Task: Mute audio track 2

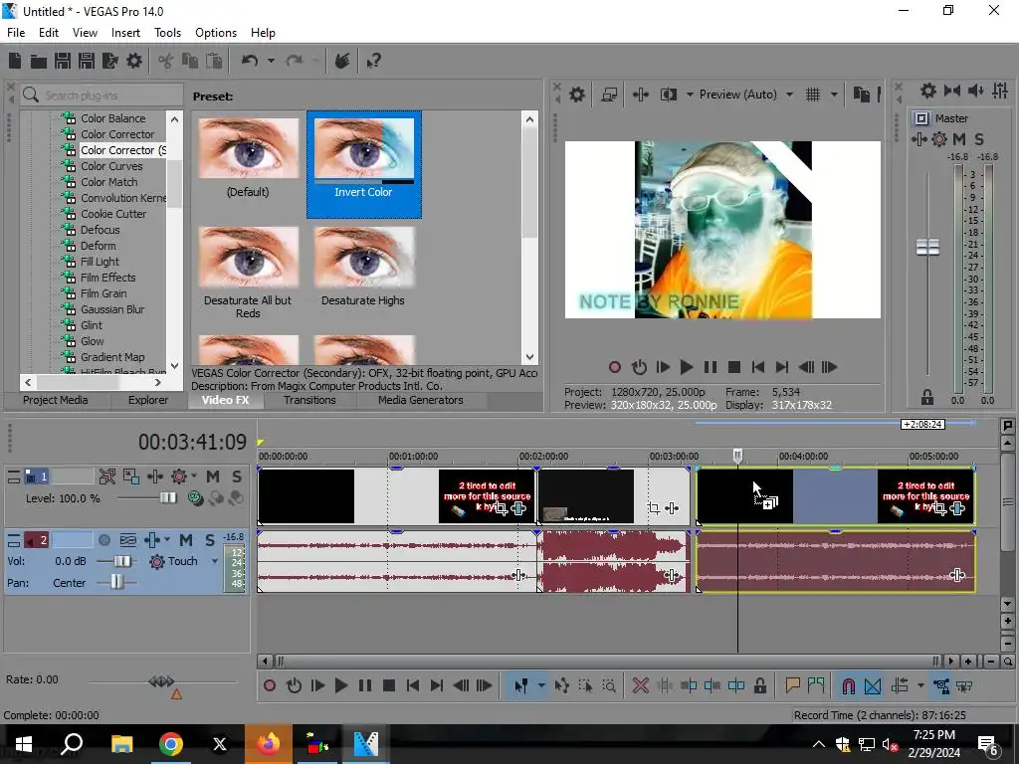Action: 186,540
